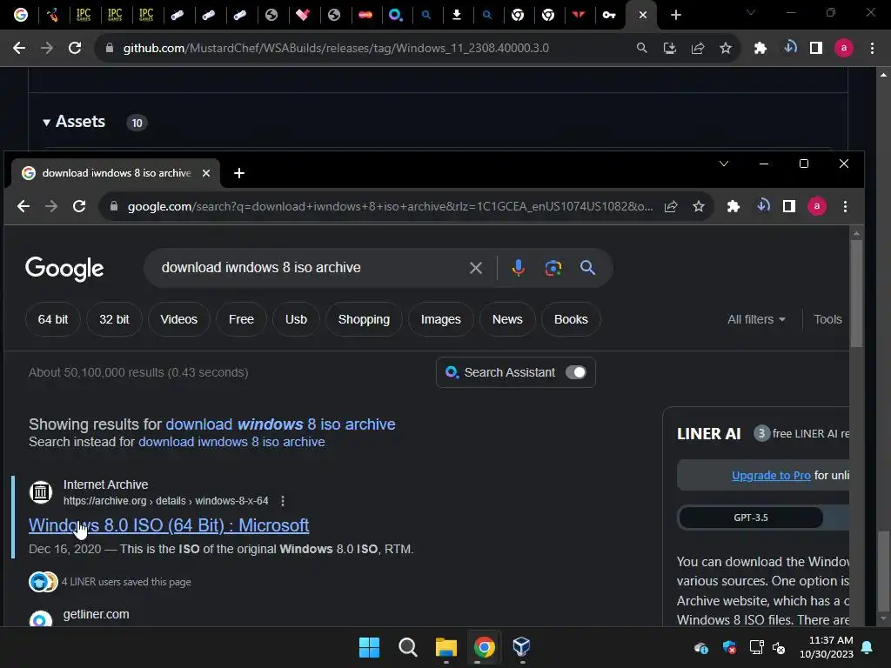Select the GPT-3.5 model selector
Screen dimensions: 891x668
click(751, 518)
